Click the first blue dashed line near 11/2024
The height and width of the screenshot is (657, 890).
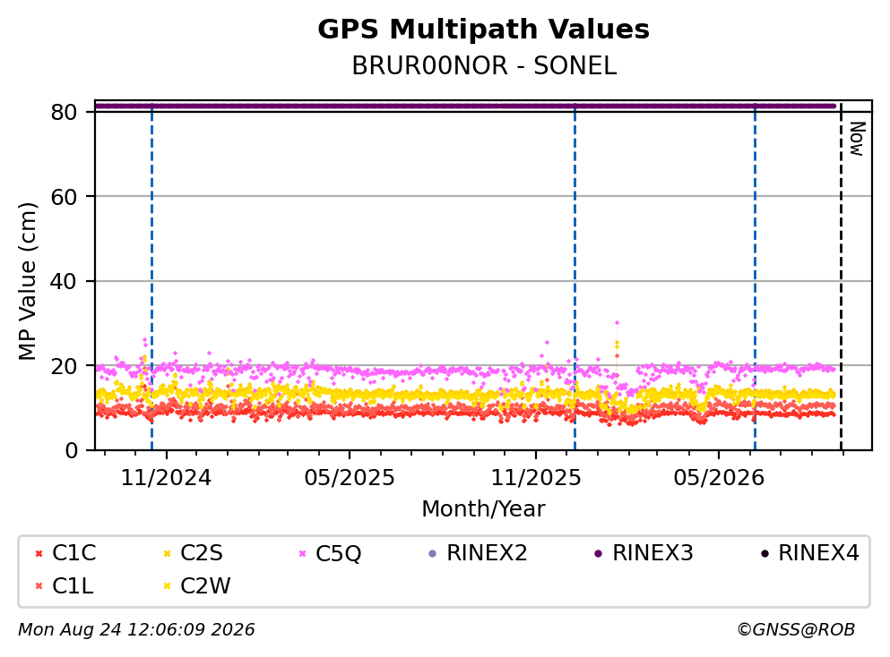tap(151, 277)
